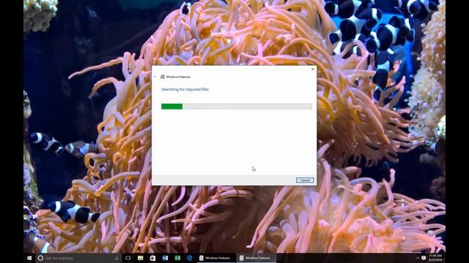The width and height of the screenshot is (469, 263).
Task: Activate the Cortana microphone icon
Action: [117, 258]
